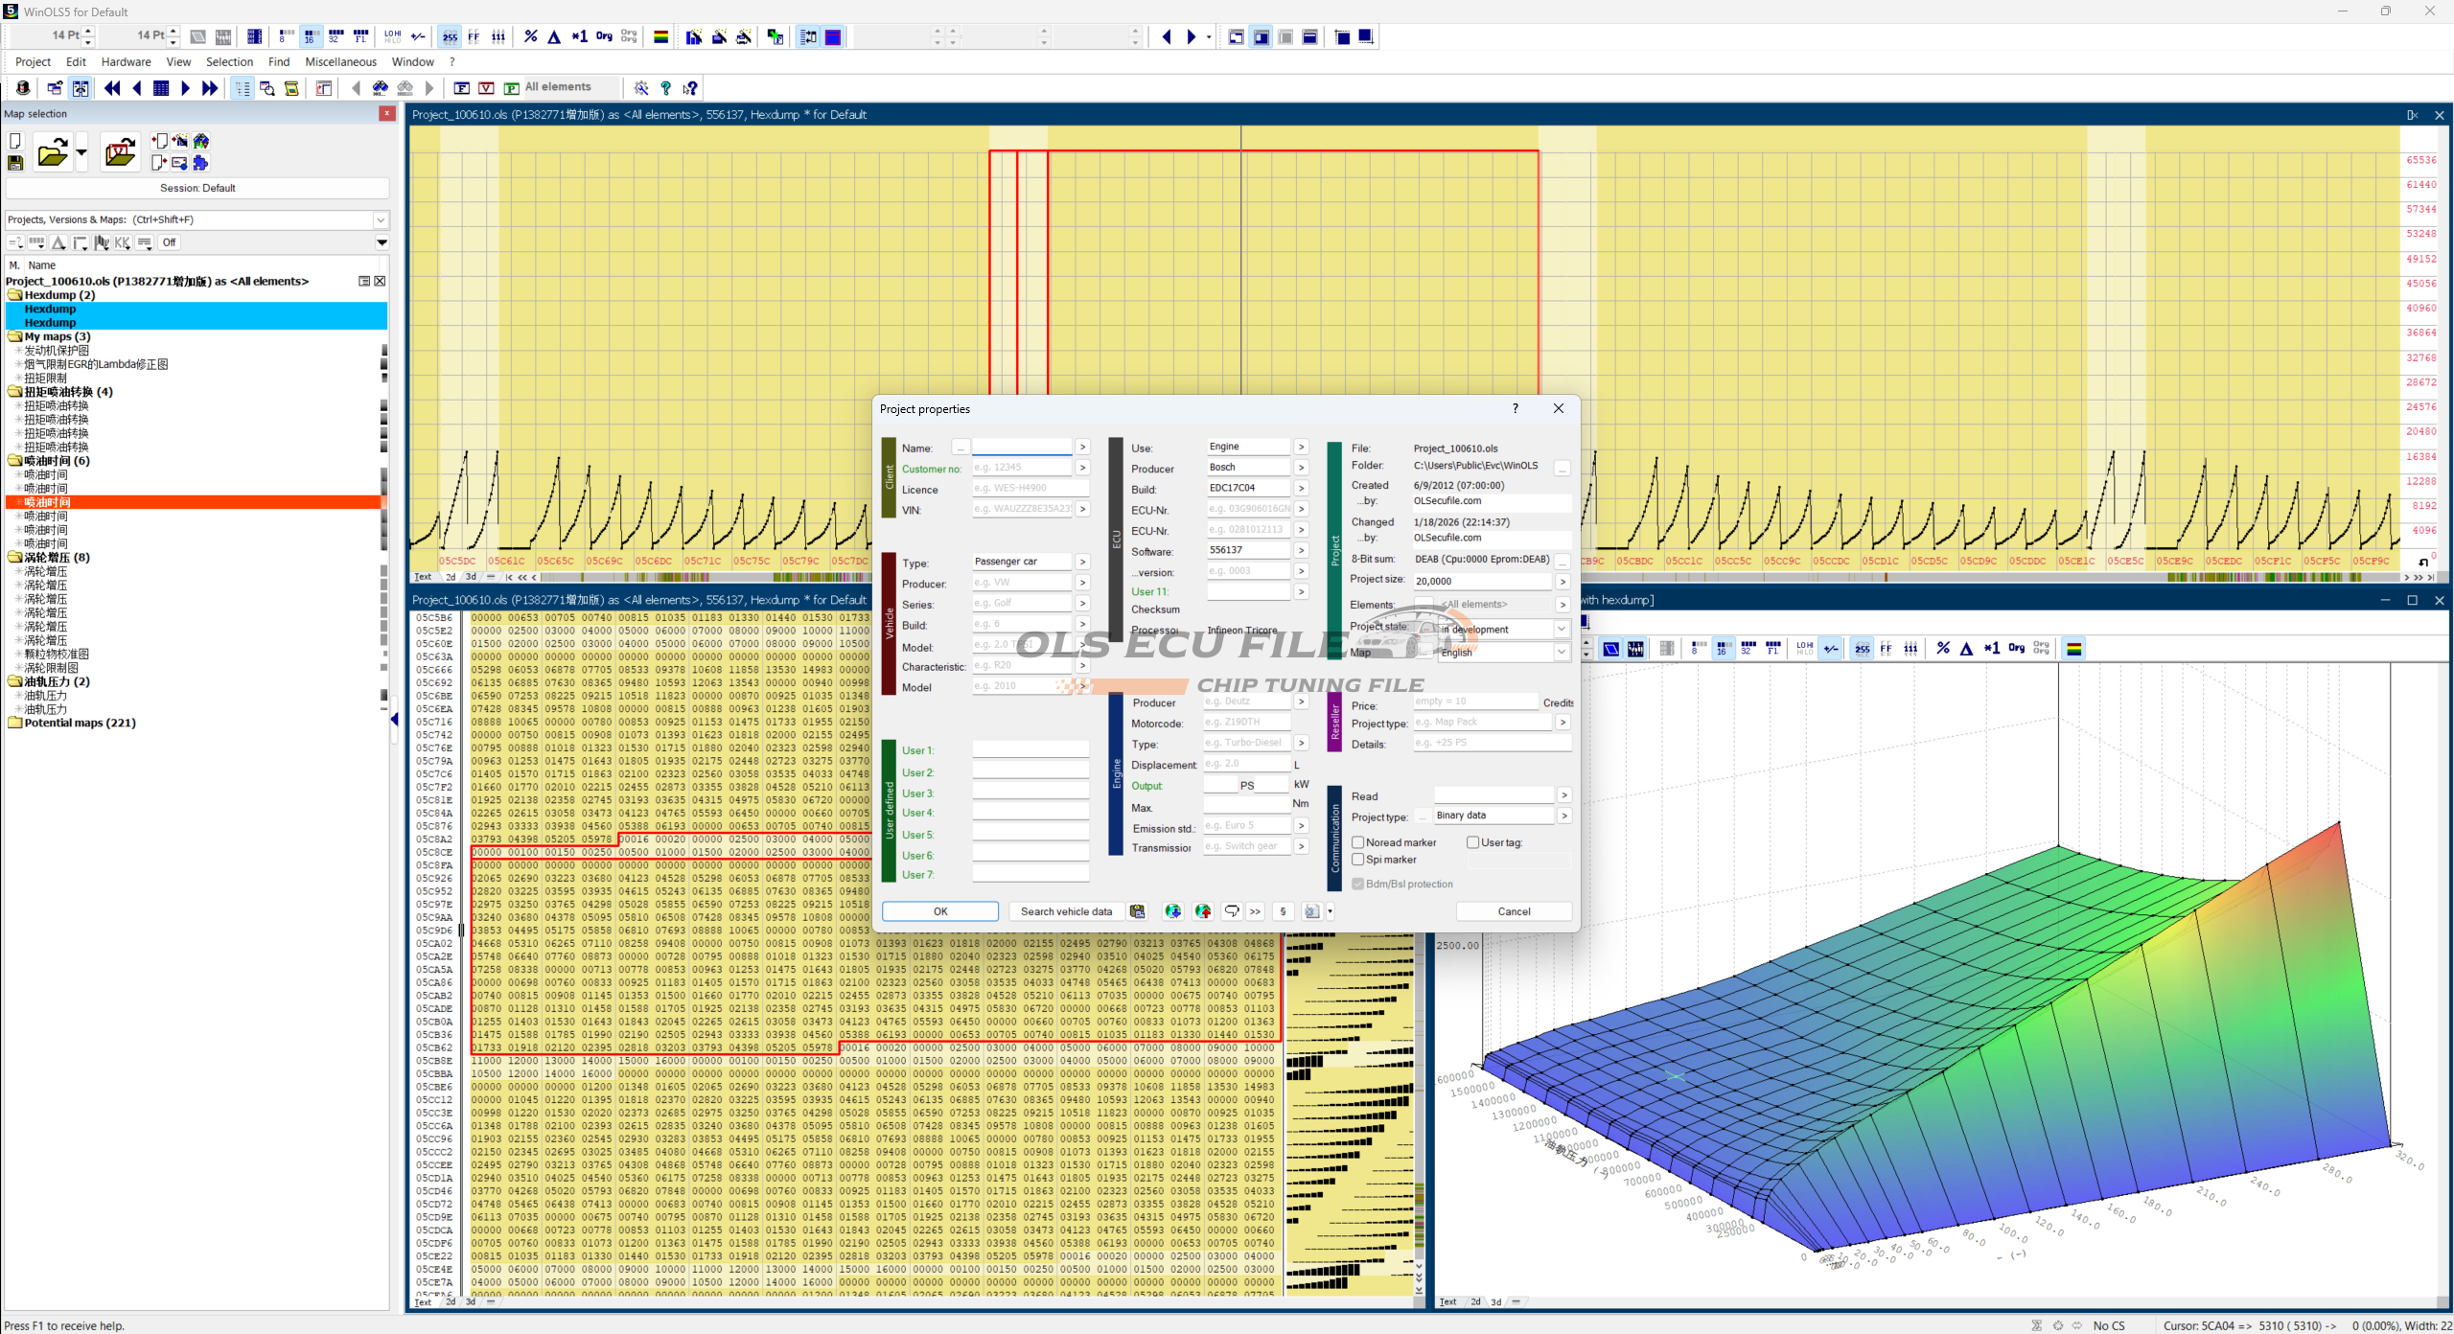Click the fast-forward double arrow icon
Screen dimensions: 2454x1334
coord(210,88)
